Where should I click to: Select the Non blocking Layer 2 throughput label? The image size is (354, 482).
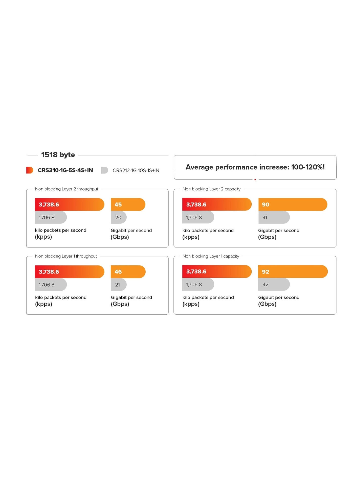point(67,189)
